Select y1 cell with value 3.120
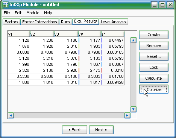Image resolution: width=176 pixels, height=138 pixels. point(19,58)
